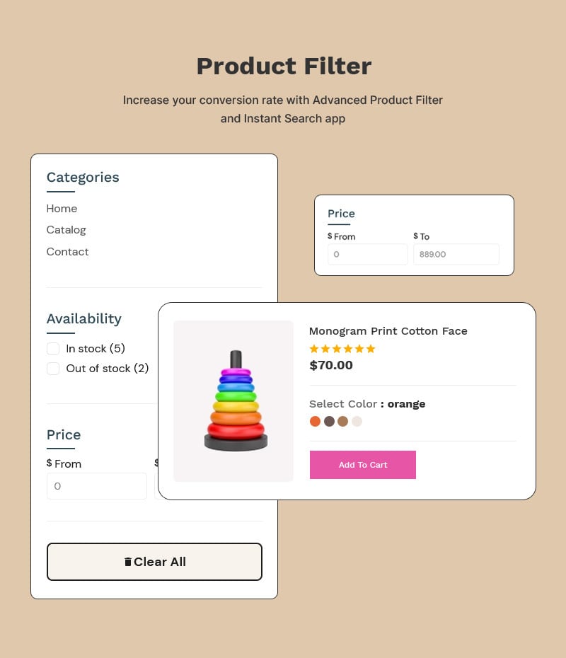
Task: Choose the tan color option
Action: tap(343, 421)
